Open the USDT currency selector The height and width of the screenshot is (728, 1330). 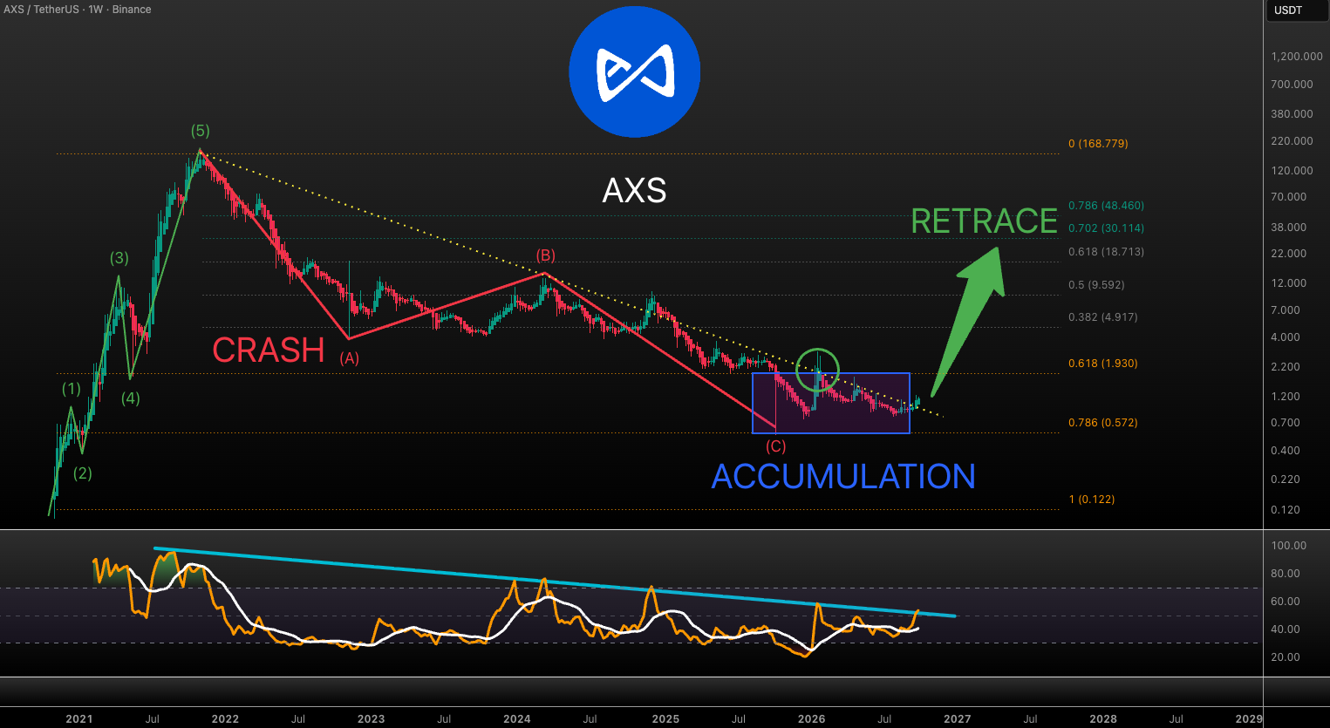coord(1296,10)
